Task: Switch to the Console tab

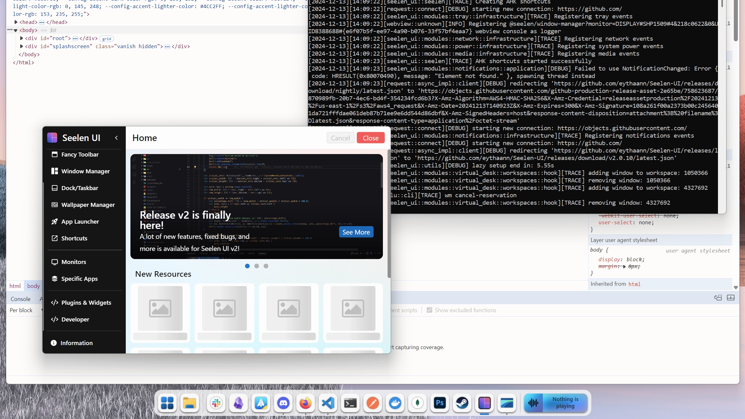Action: (x=20, y=299)
